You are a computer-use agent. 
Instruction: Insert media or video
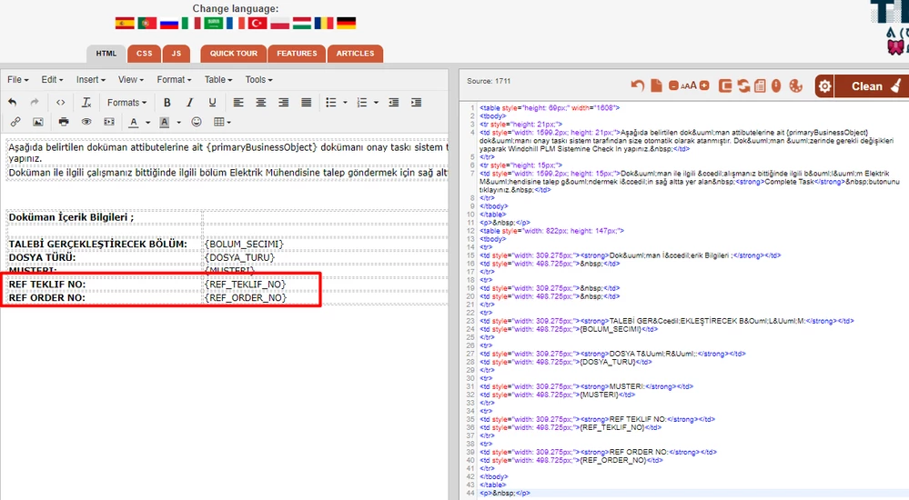(x=109, y=122)
